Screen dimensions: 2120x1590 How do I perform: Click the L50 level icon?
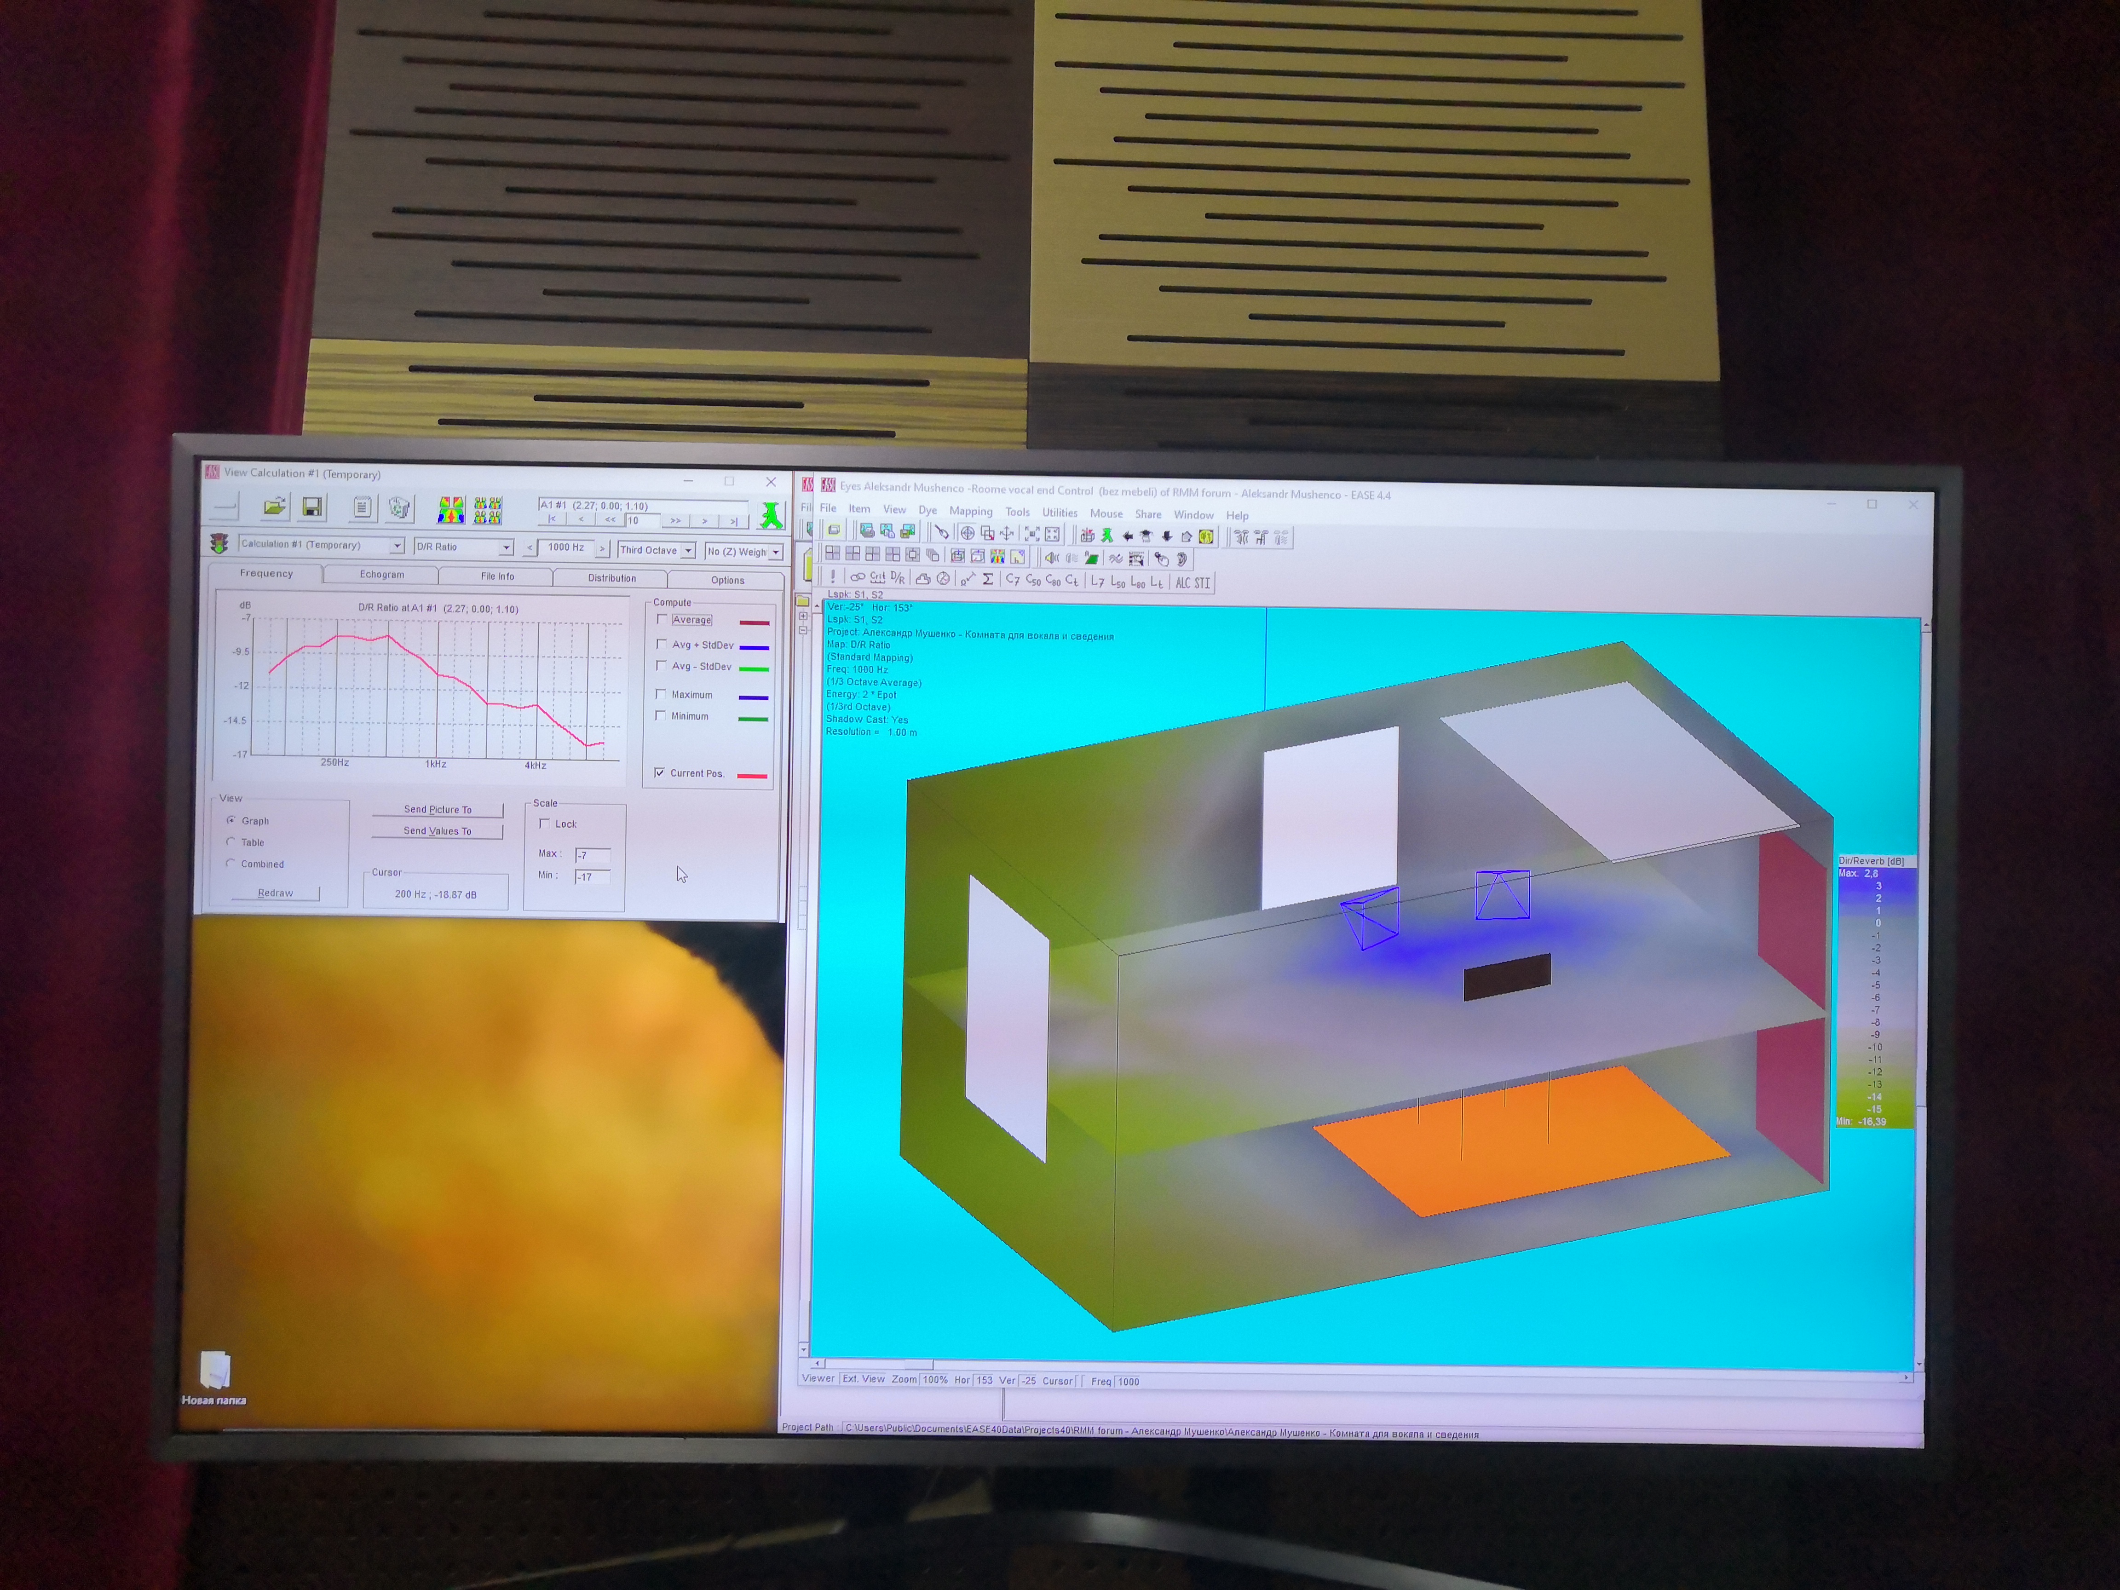click(x=1118, y=582)
